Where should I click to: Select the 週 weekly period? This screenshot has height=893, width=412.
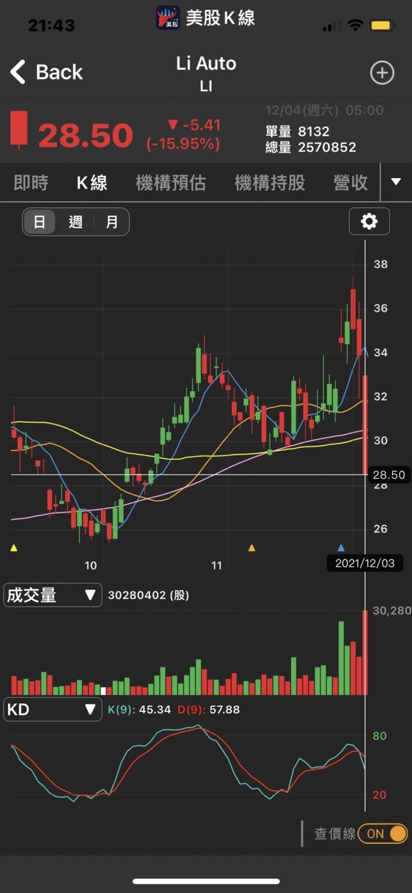tap(76, 222)
